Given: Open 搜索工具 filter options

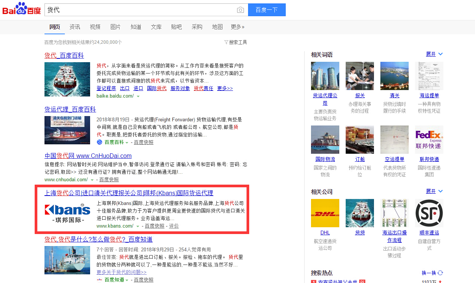Looking at the screenshot, I should 236,42.
